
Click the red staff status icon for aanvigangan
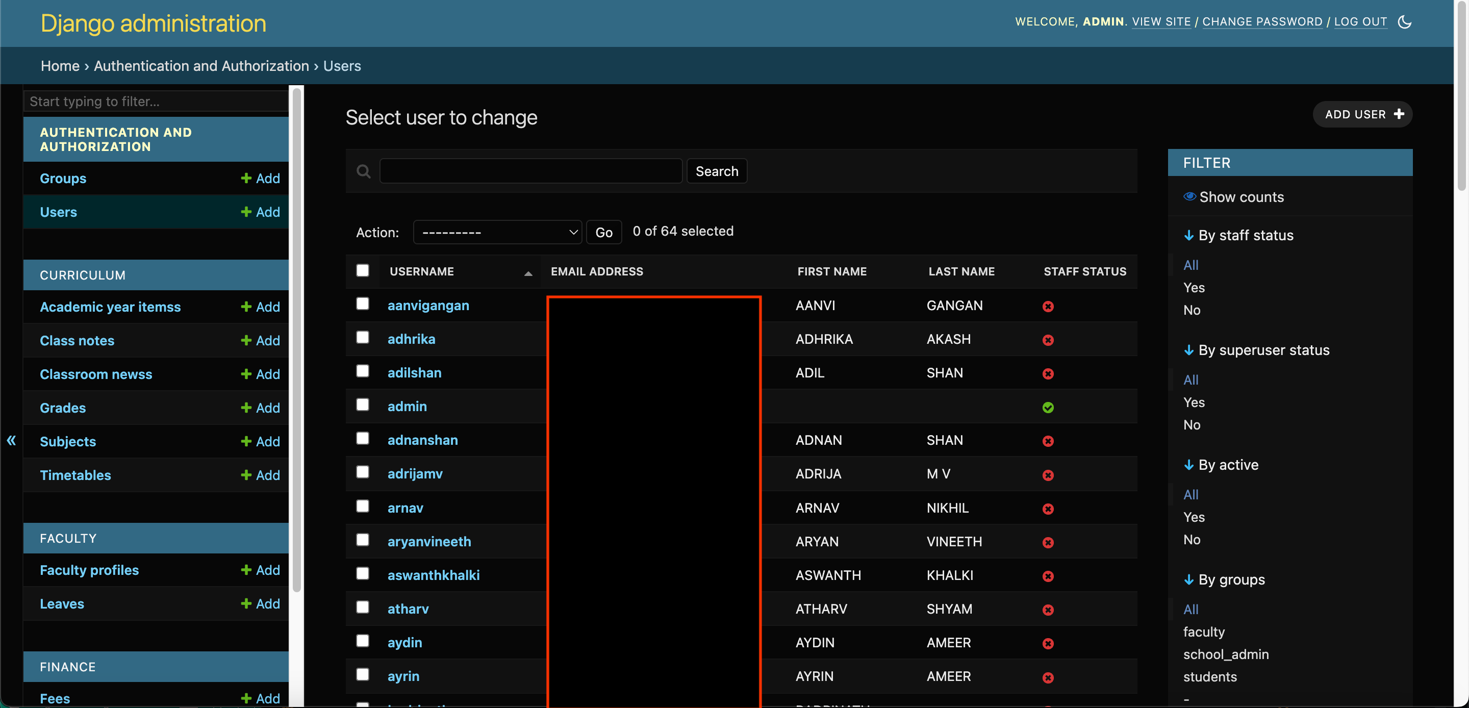tap(1048, 307)
